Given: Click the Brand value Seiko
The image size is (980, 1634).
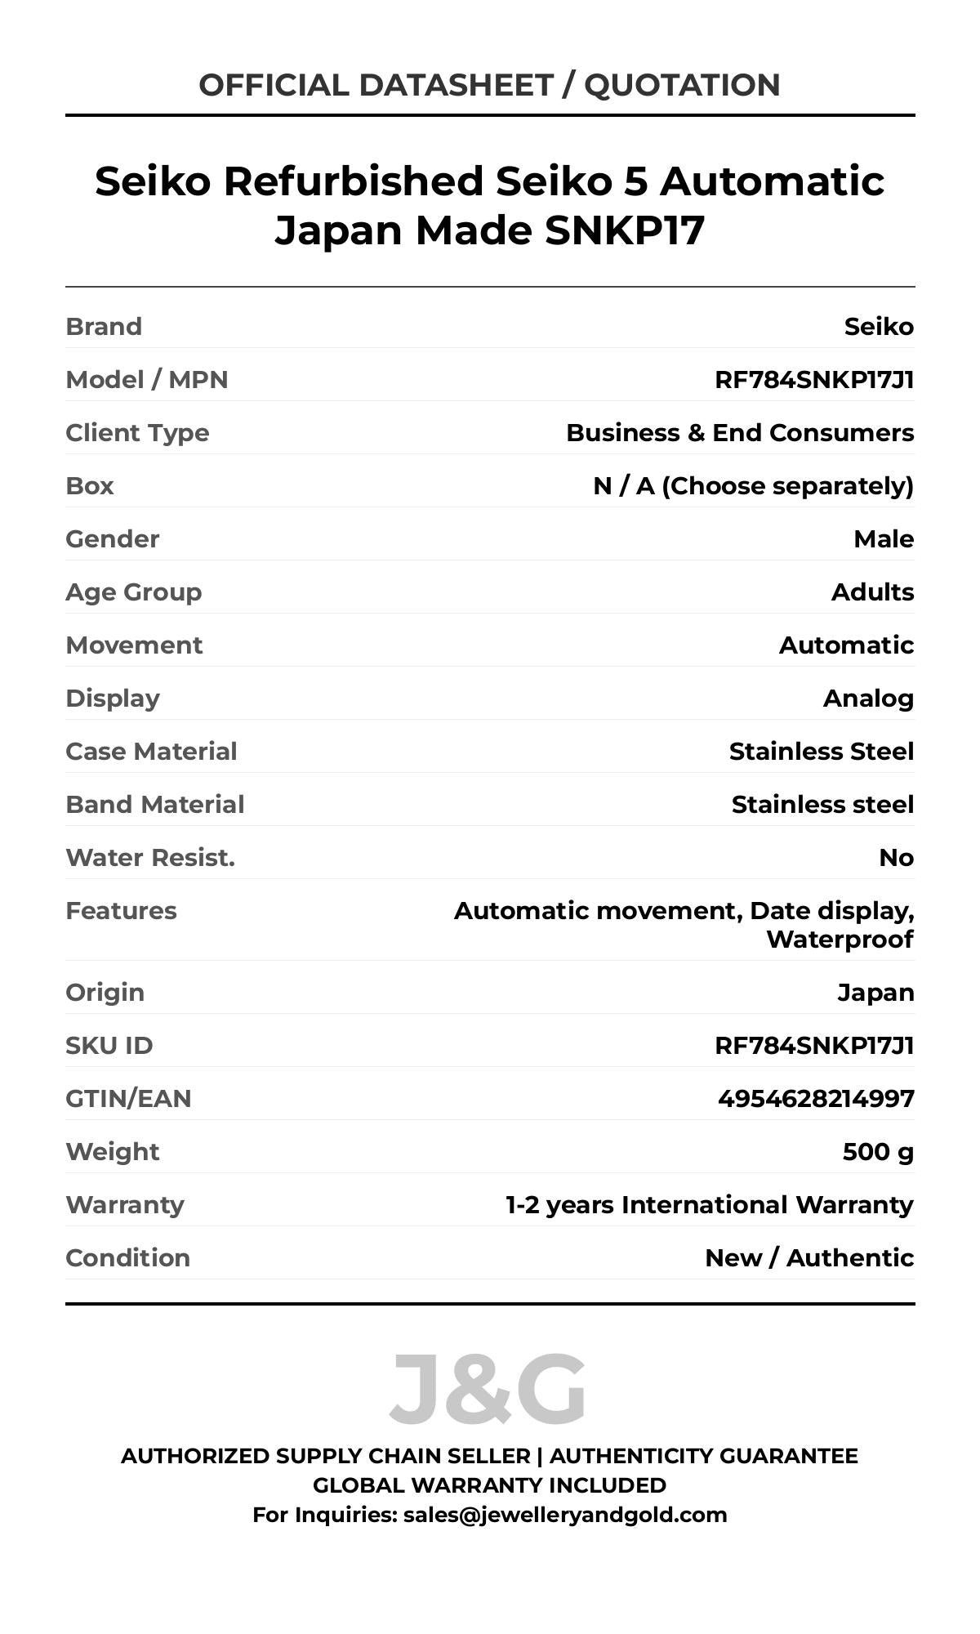Looking at the screenshot, I should [878, 327].
